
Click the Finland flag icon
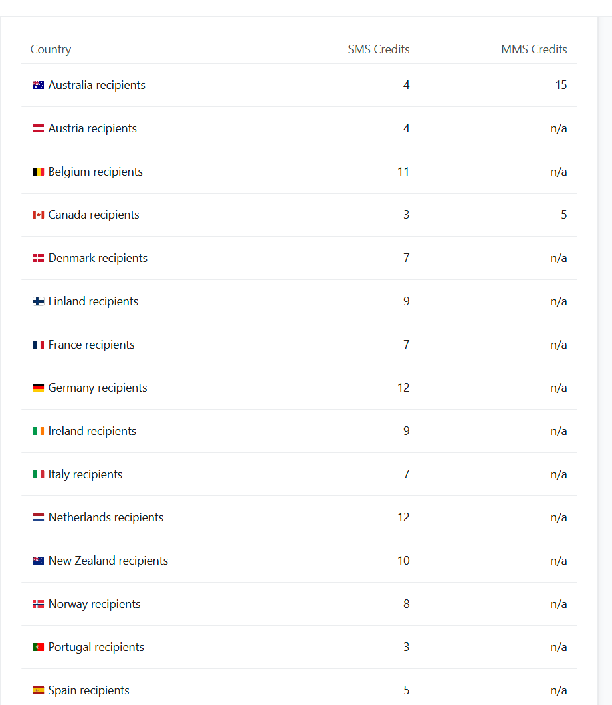tap(38, 301)
